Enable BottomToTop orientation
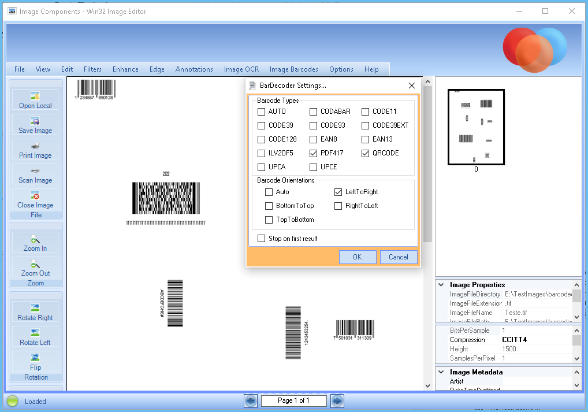The image size is (588, 412). click(x=269, y=206)
